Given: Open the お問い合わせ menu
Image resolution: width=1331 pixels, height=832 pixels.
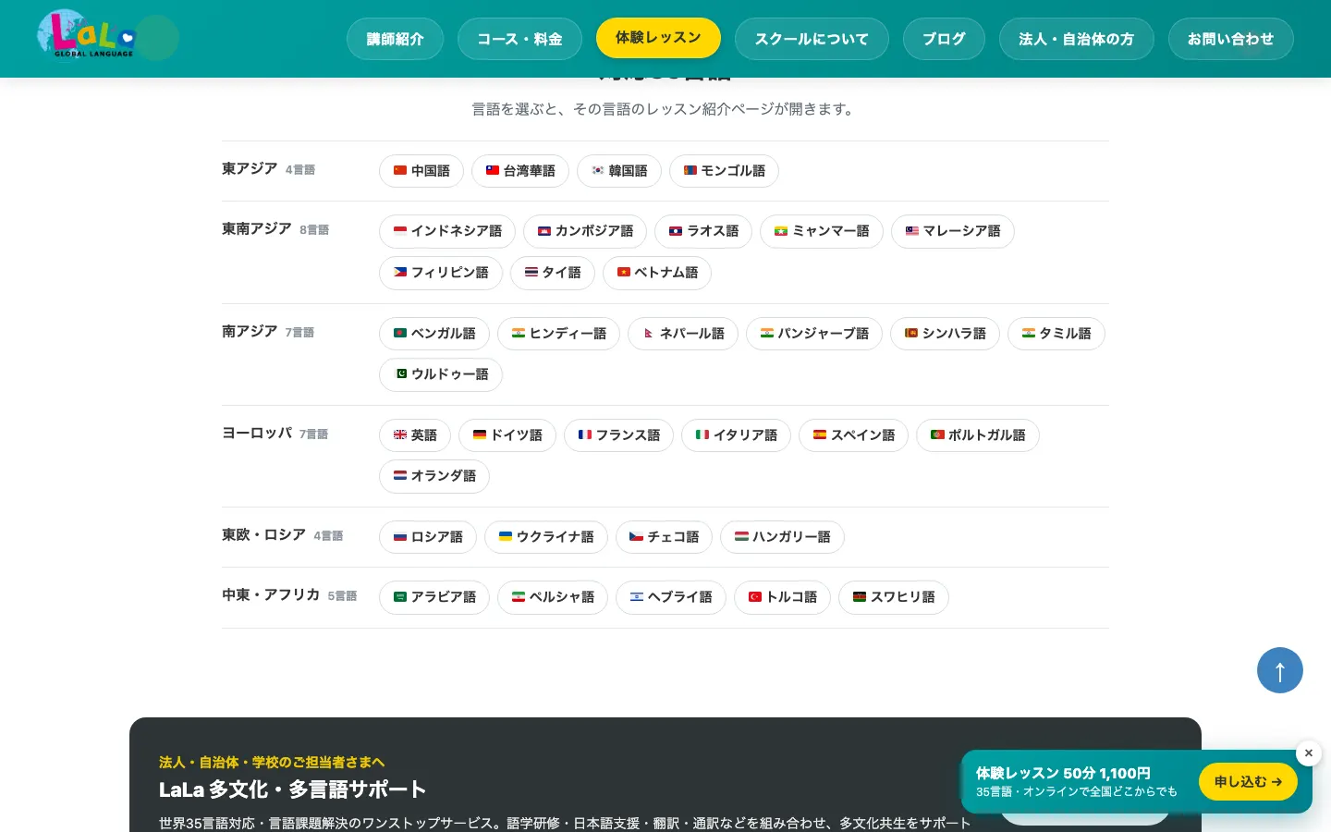Looking at the screenshot, I should (x=1230, y=39).
